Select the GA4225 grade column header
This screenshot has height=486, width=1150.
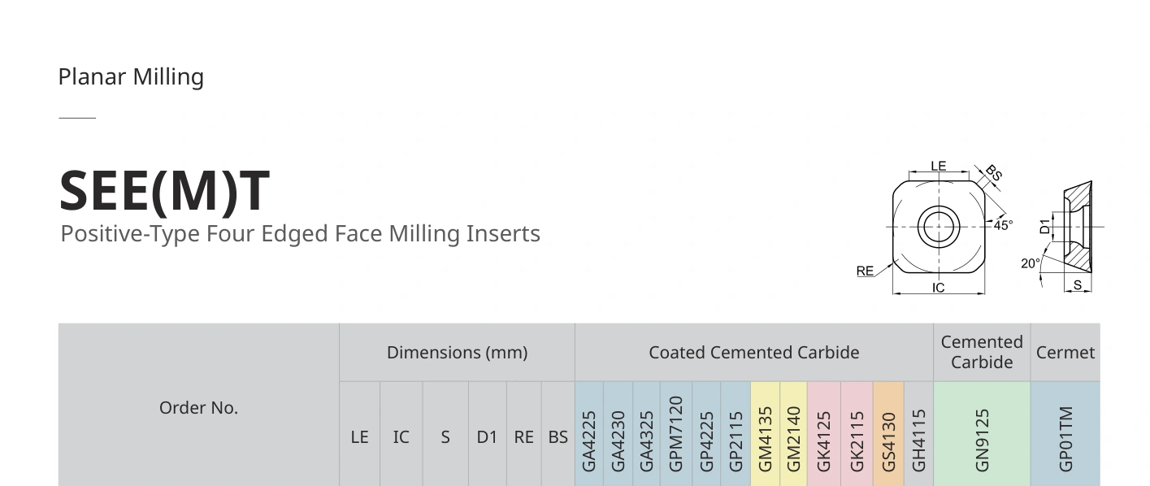[x=589, y=435]
